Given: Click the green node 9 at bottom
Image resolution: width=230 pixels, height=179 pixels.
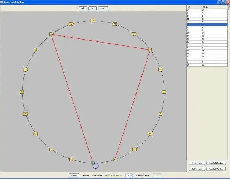Looking at the screenshot, I should (x=93, y=163).
